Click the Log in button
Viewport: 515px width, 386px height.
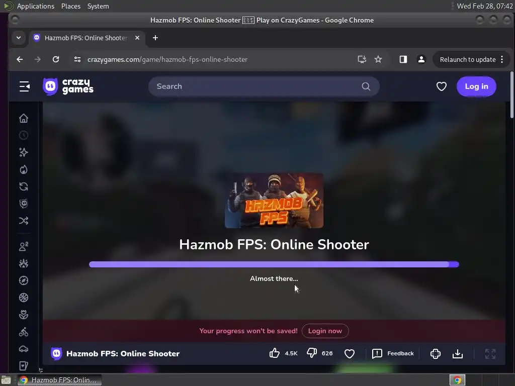[x=476, y=86]
